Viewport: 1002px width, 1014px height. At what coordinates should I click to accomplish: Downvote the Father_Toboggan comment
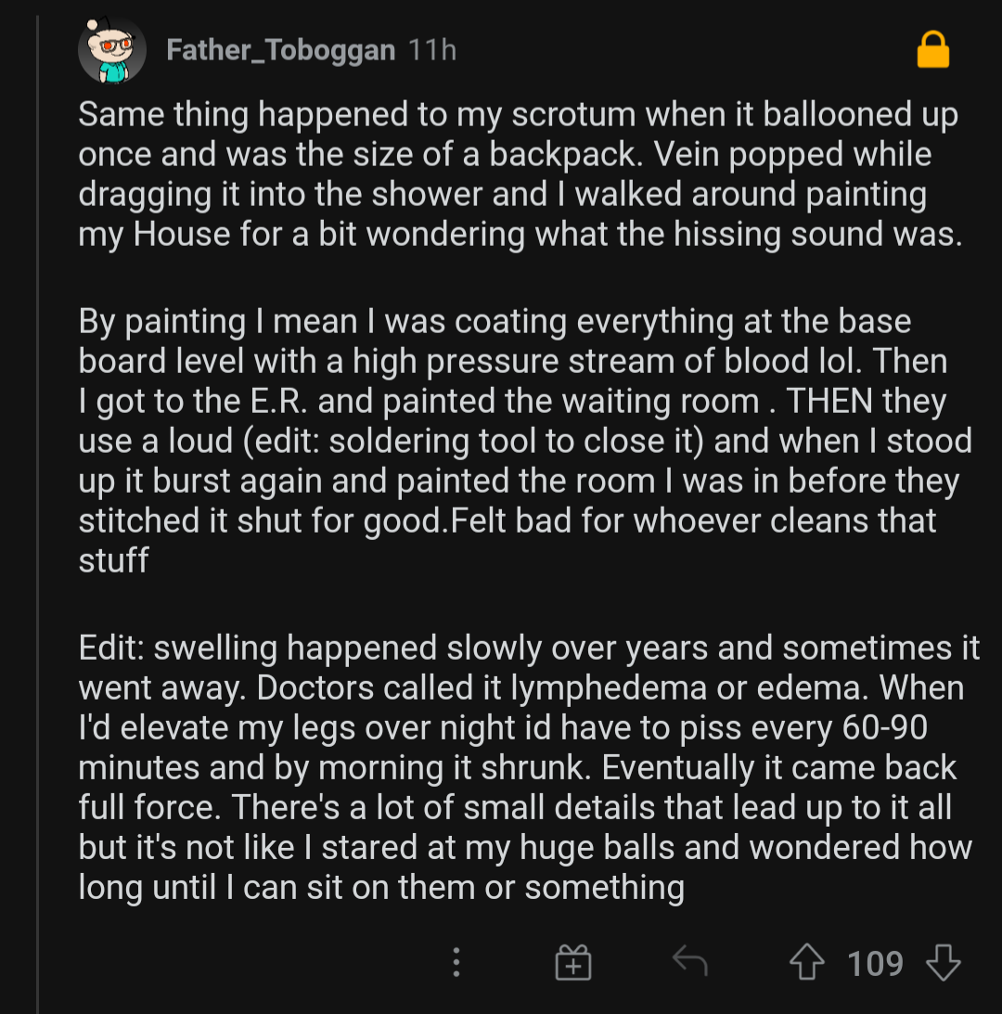tap(943, 963)
